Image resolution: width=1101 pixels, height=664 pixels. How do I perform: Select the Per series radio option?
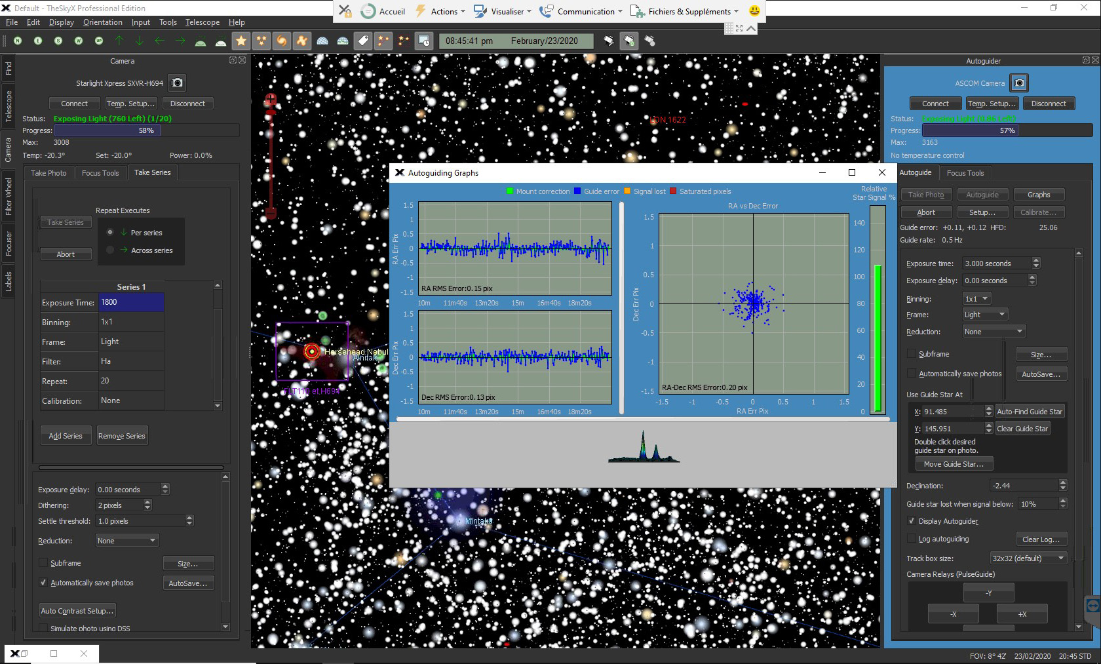click(x=110, y=232)
